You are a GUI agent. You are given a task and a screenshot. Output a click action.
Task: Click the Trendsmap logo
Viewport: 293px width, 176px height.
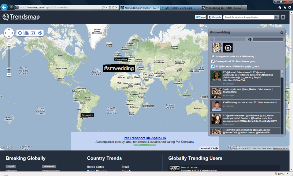[x=21, y=17]
